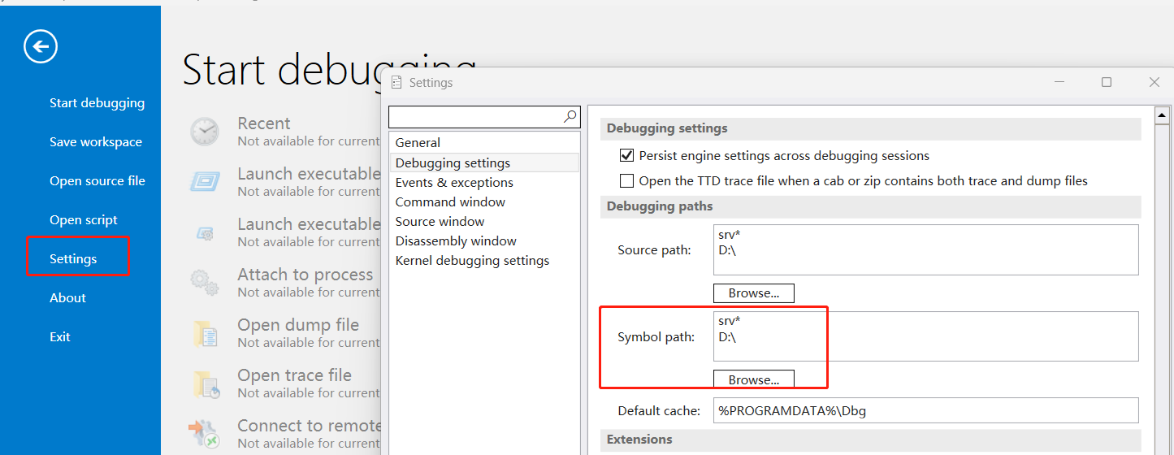This screenshot has height=455, width=1174.
Task: Click the Default cache input field
Action: point(925,410)
